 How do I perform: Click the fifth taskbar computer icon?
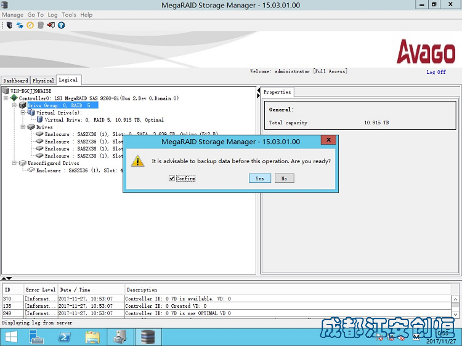(x=120, y=337)
